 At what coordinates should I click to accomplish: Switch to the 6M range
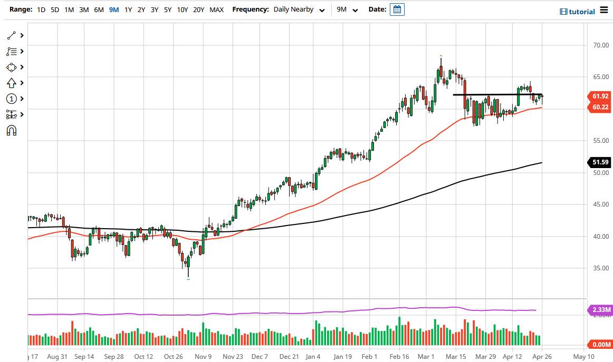(98, 9)
